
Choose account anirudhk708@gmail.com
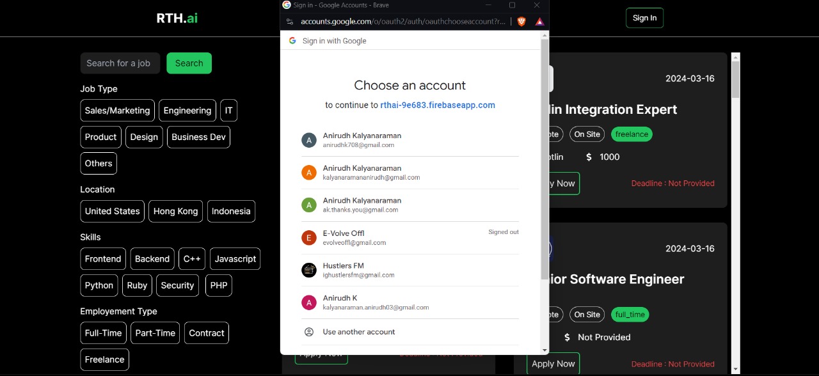tap(410, 140)
